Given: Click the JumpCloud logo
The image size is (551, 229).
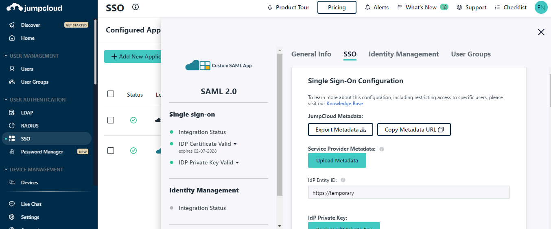Looking at the screenshot, I should click(x=35, y=7).
